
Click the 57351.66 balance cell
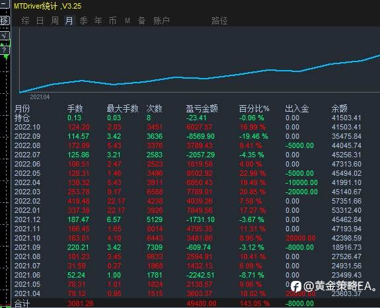point(346,201)
